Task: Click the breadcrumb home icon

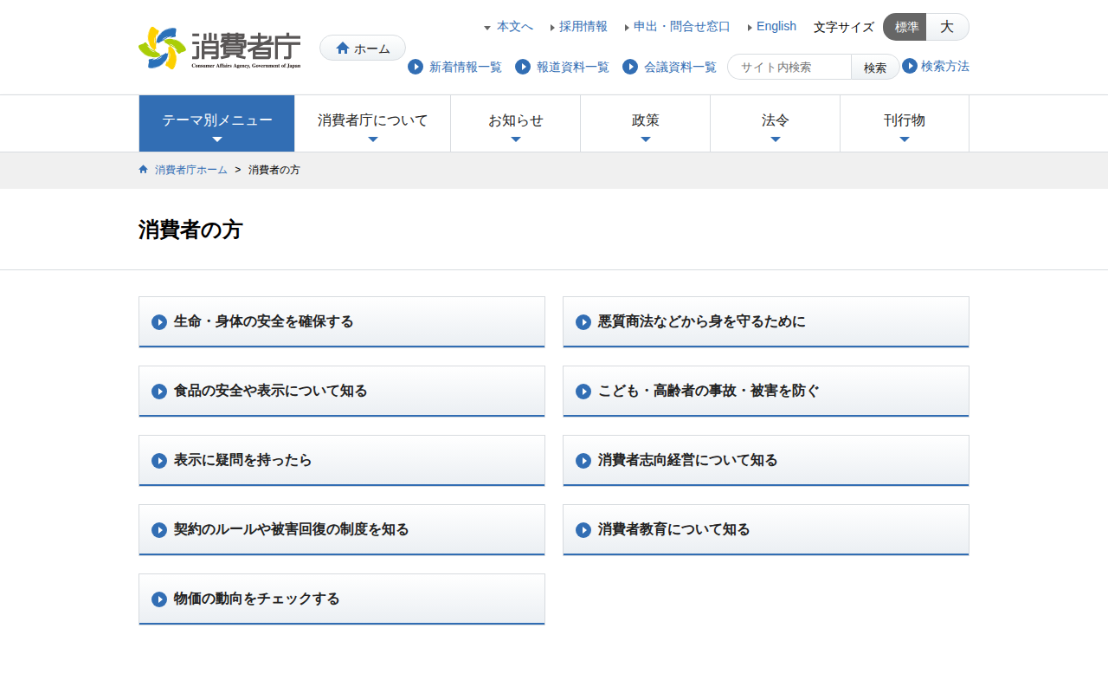Action: (144, 170)
